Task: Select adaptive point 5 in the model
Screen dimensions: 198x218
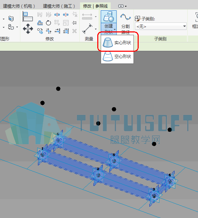Action: 114,161
